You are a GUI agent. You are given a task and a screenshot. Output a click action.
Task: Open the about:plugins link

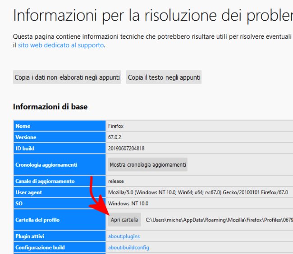point(124,236)
